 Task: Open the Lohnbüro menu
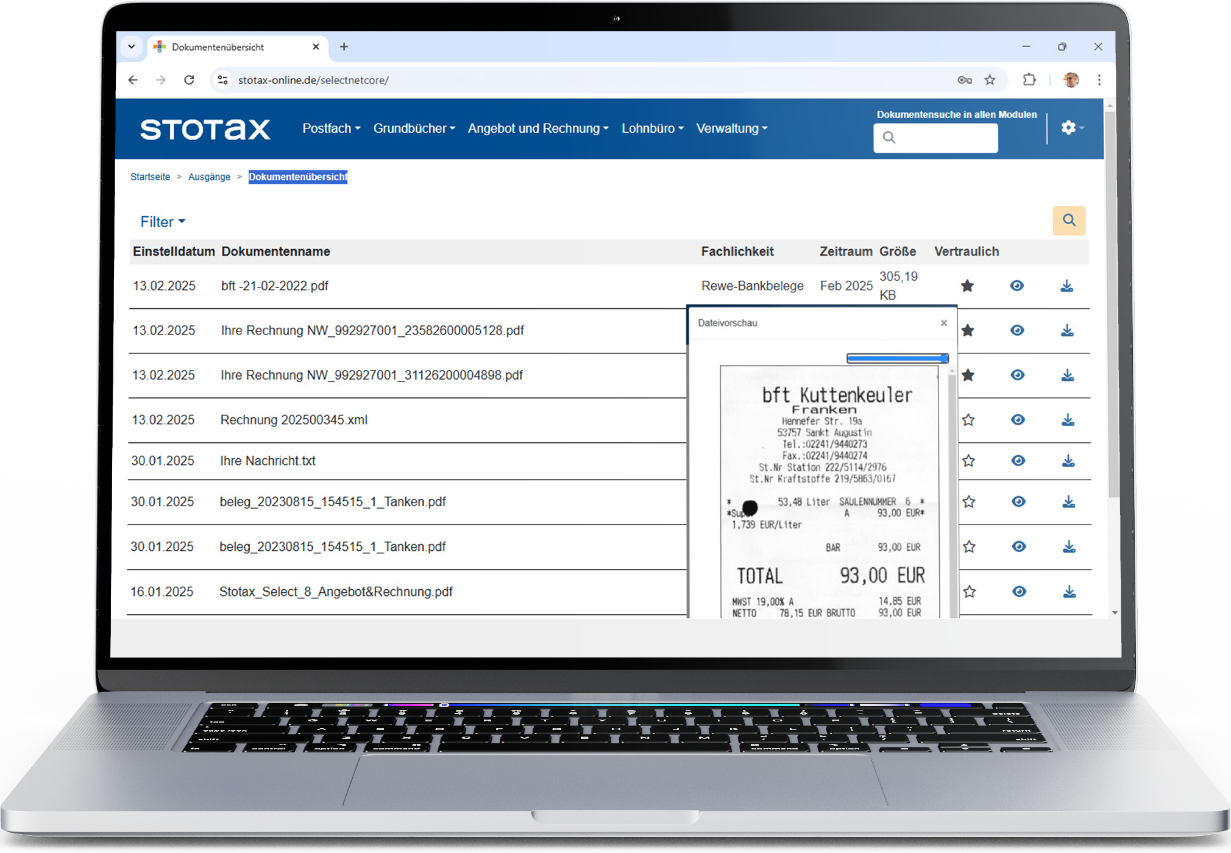(x=652, y=129)
